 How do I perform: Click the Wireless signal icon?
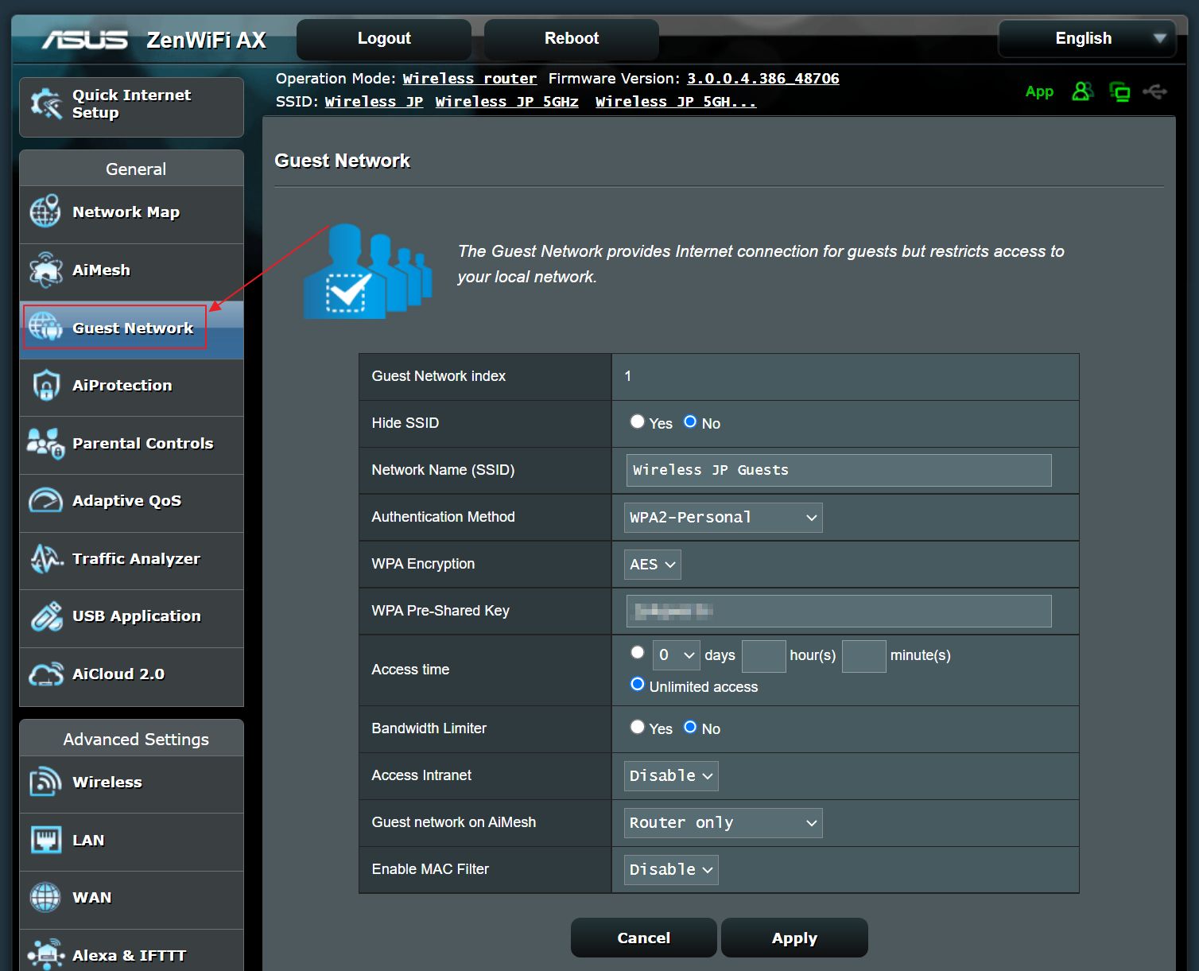[45, 782]
